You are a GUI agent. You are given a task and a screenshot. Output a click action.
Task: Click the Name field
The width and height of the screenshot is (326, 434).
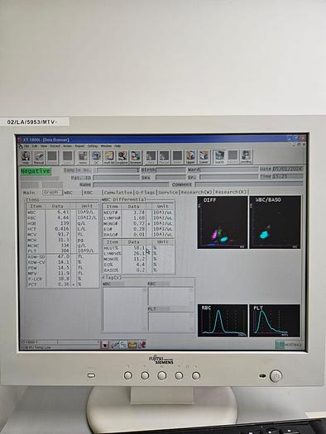coord(131,184)
